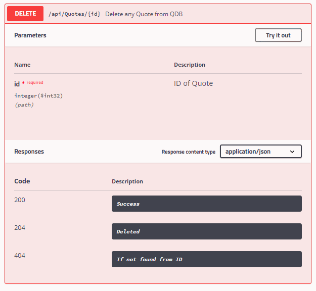Click the Parameters section heading

[30, 35]
